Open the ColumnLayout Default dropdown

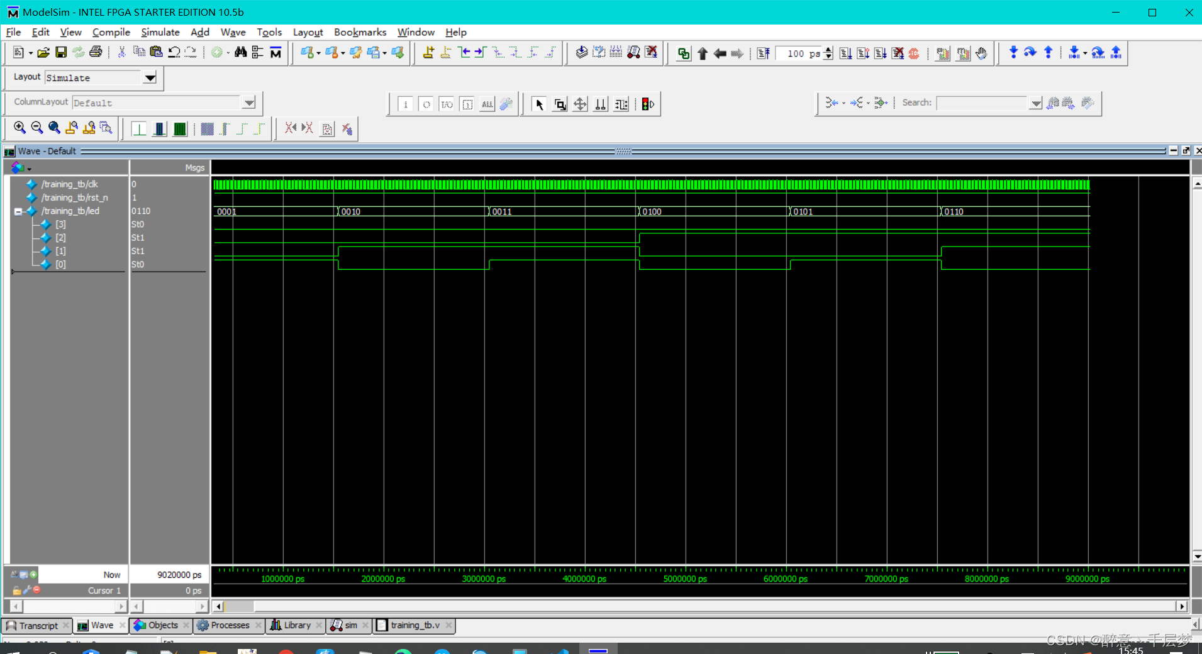(249, 103)
